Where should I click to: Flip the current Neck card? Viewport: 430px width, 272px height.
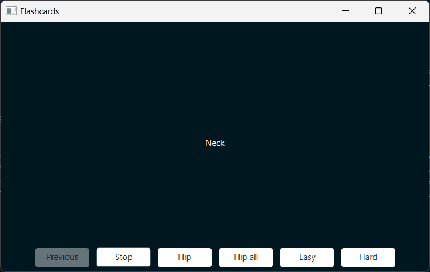(185, 257)
